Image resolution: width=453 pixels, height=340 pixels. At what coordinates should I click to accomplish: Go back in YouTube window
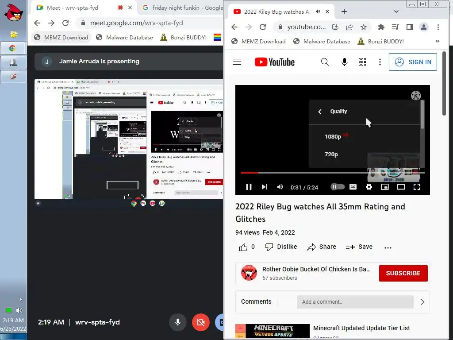click(234, 27)
